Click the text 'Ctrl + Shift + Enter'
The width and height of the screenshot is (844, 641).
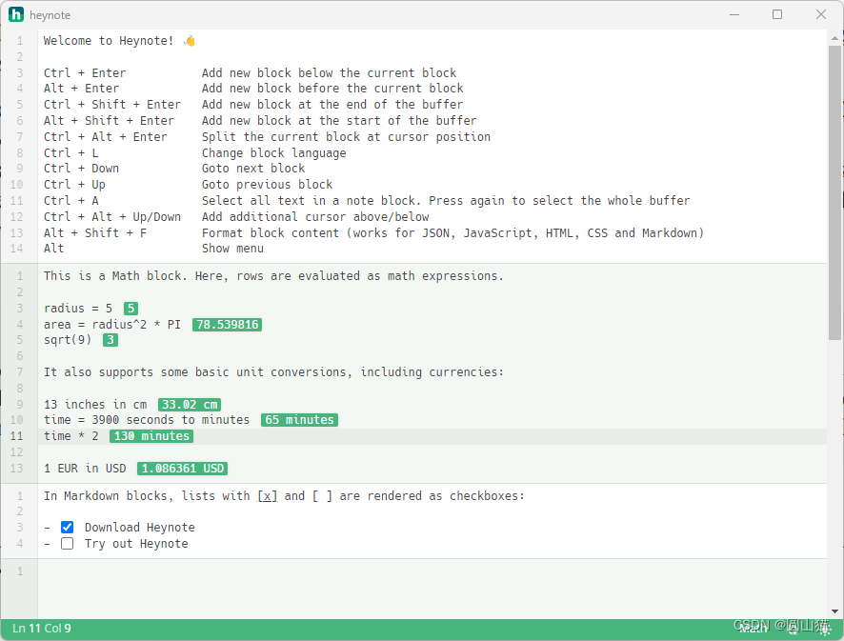[x=112, y=105]
